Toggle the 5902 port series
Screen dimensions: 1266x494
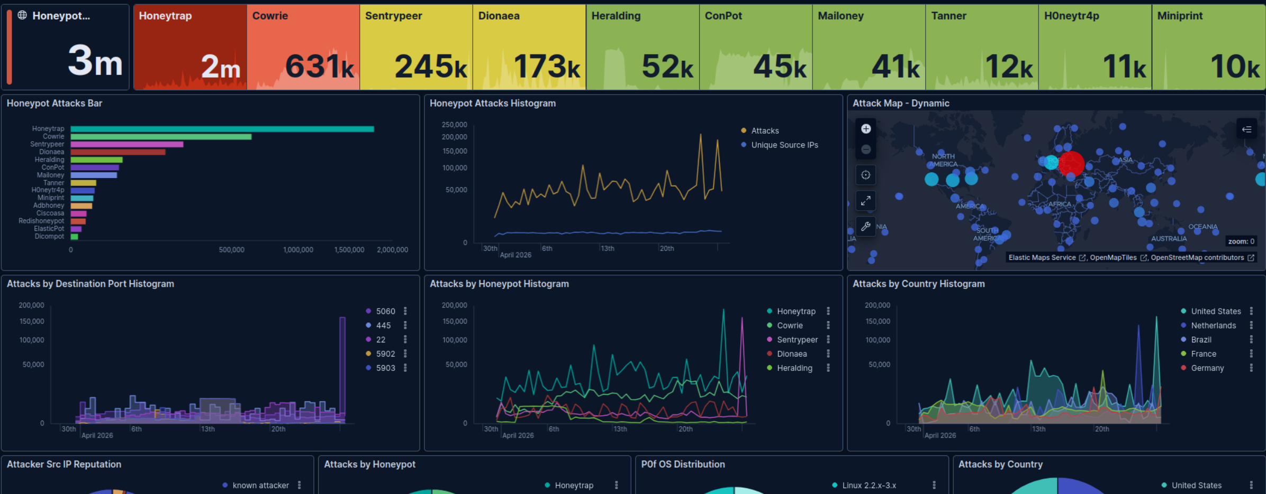[385, 354]
